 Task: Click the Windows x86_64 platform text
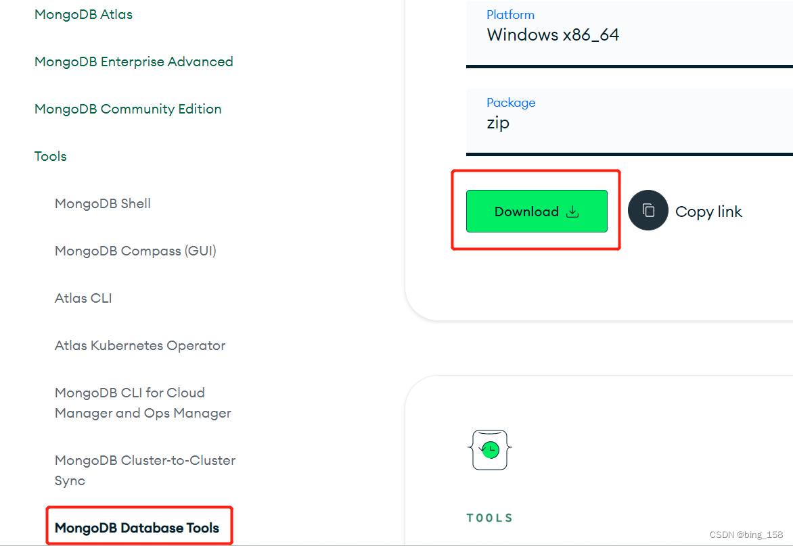pyautogui.click(x=553, y=34)
